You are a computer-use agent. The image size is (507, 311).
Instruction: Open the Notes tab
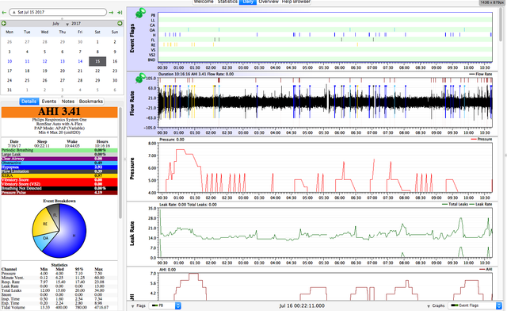click(68, 102)
